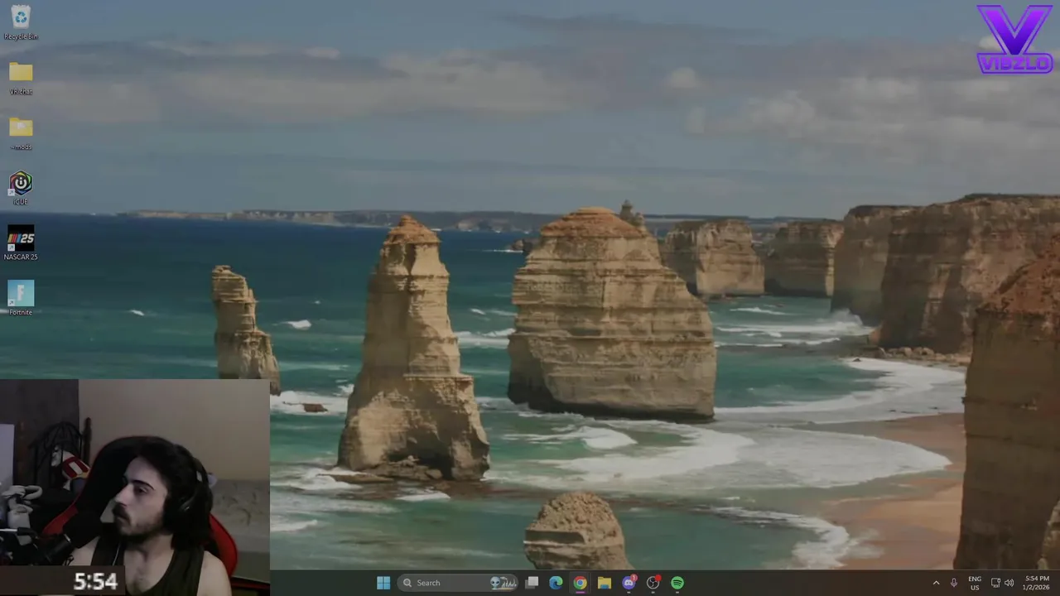Open Task View from taskbar
Screen dimensions: 1060x596
(532, 583)
